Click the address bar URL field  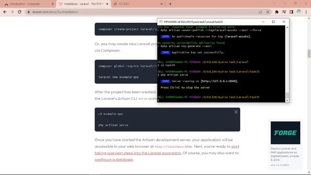pyautogui.click(x=143, y=12)
